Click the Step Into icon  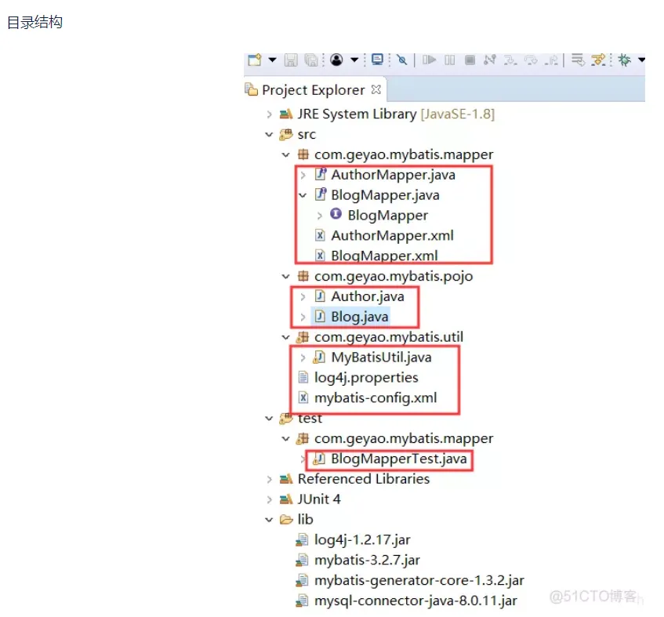coord(510,60)
